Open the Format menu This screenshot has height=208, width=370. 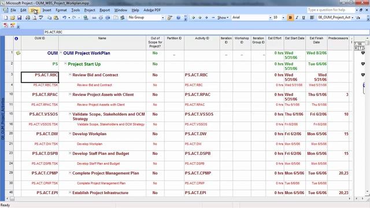pos(61,10)
